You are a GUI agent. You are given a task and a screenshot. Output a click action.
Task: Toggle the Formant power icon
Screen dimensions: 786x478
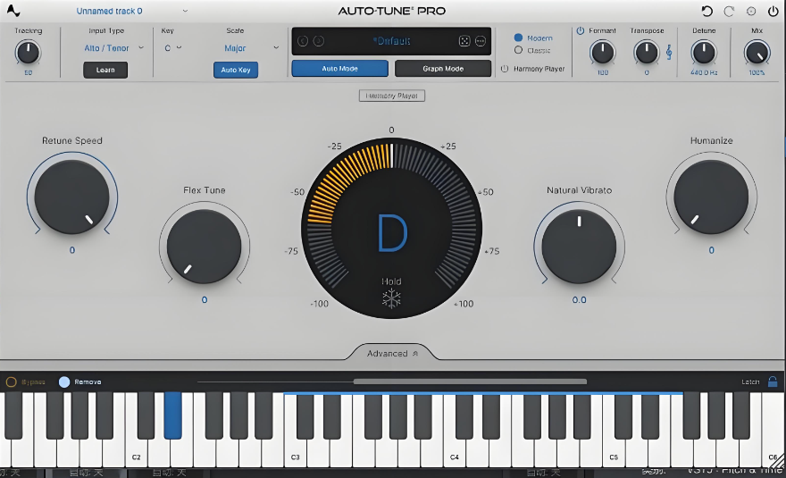click(581, 30)
